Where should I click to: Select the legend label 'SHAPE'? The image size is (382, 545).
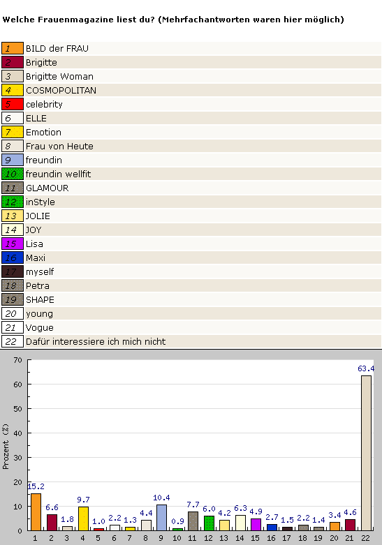[40, 299]
